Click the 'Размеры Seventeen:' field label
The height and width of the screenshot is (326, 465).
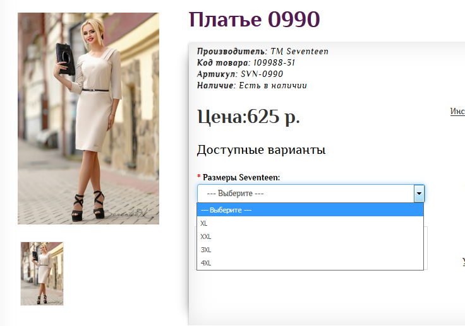pos(241,177)
